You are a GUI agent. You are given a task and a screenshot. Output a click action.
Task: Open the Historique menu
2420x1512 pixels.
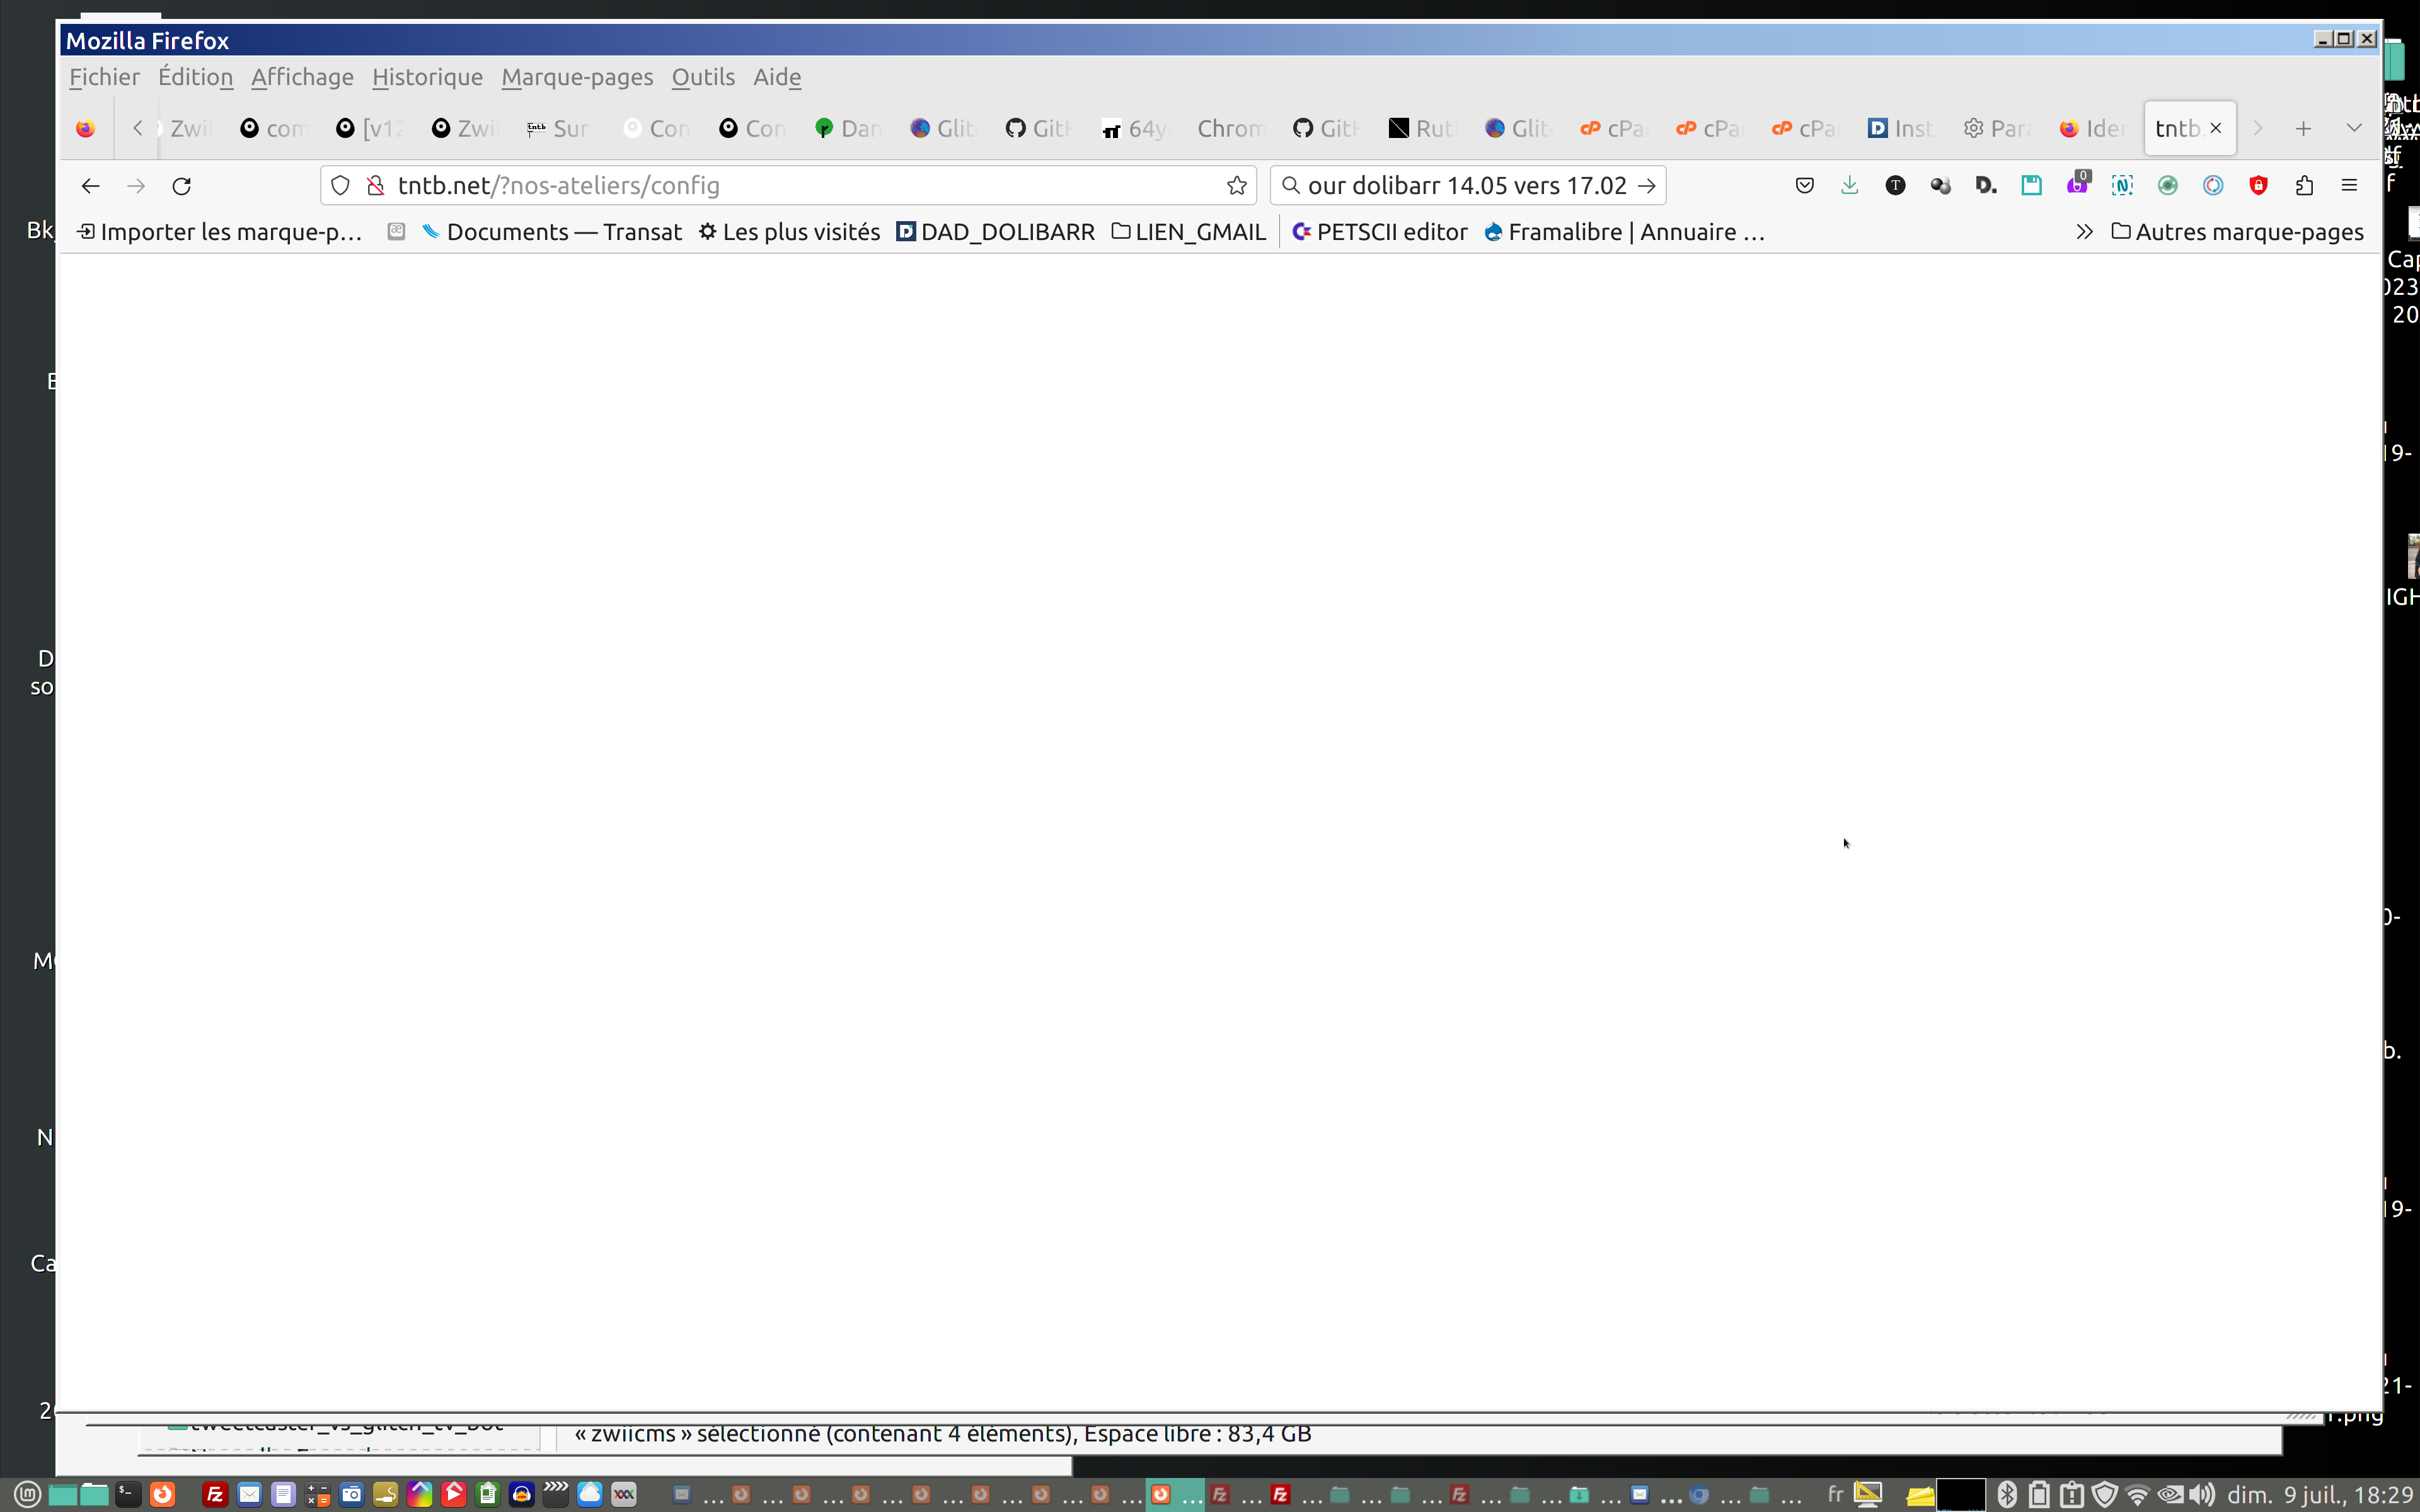427,77
